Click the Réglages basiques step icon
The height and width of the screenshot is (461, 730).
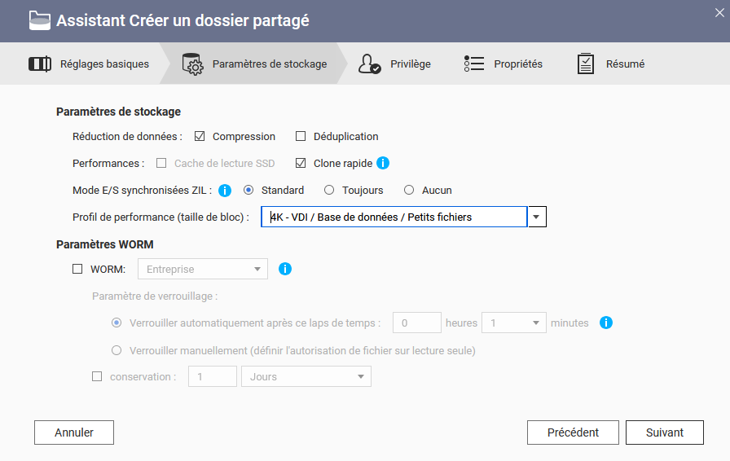40,64
